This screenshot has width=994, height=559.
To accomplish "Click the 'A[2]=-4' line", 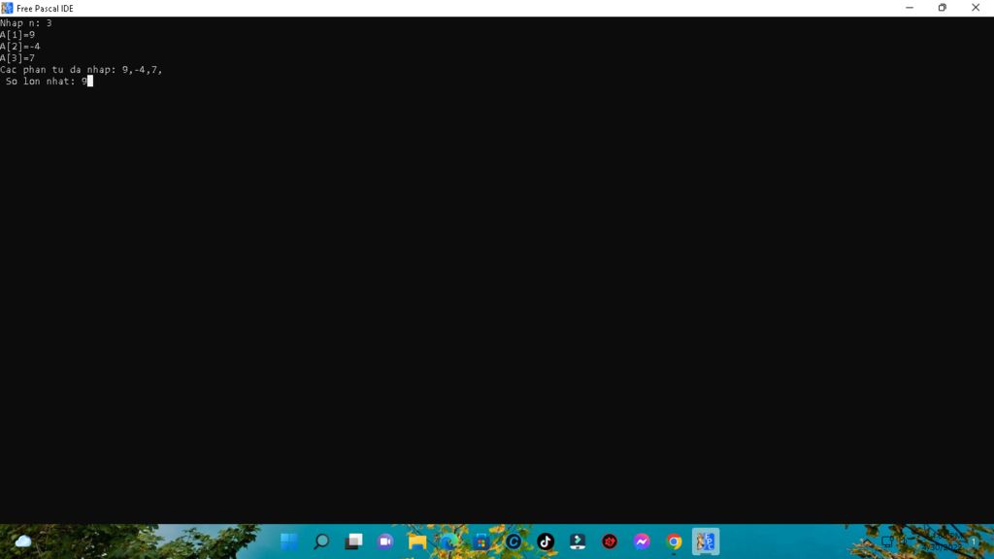I will tap(20, 47).
